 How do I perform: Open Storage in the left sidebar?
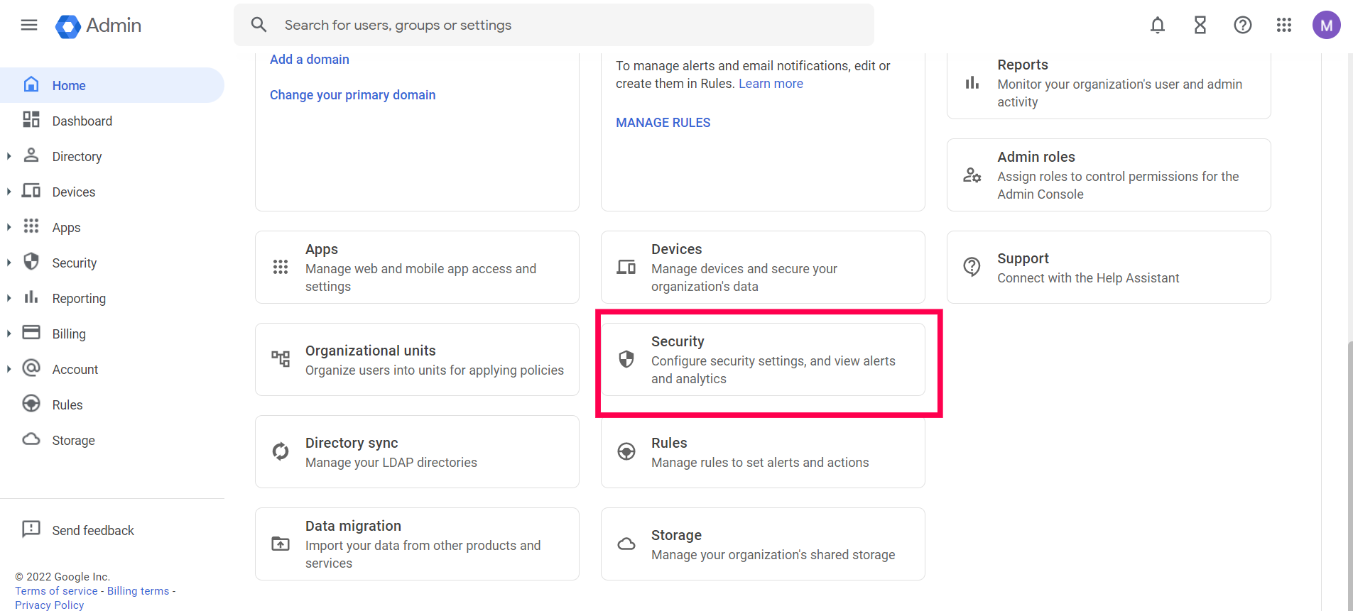(x=73, y=441)
